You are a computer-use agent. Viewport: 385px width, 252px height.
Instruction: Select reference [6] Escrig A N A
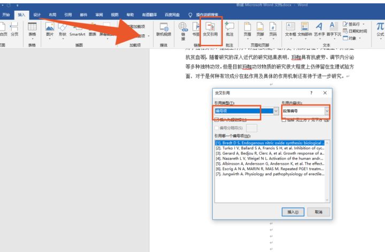(270, 169)
